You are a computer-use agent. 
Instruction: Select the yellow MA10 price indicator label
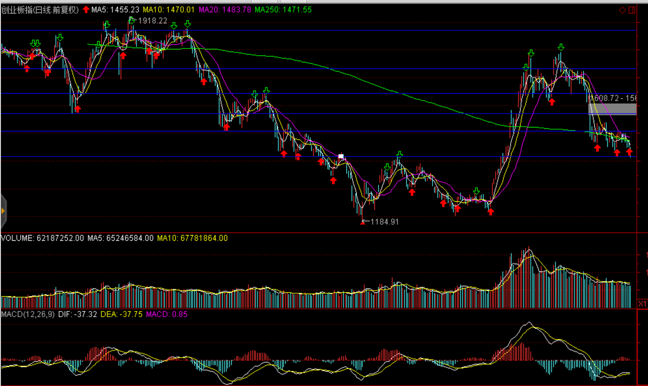(x=169, y=10)
